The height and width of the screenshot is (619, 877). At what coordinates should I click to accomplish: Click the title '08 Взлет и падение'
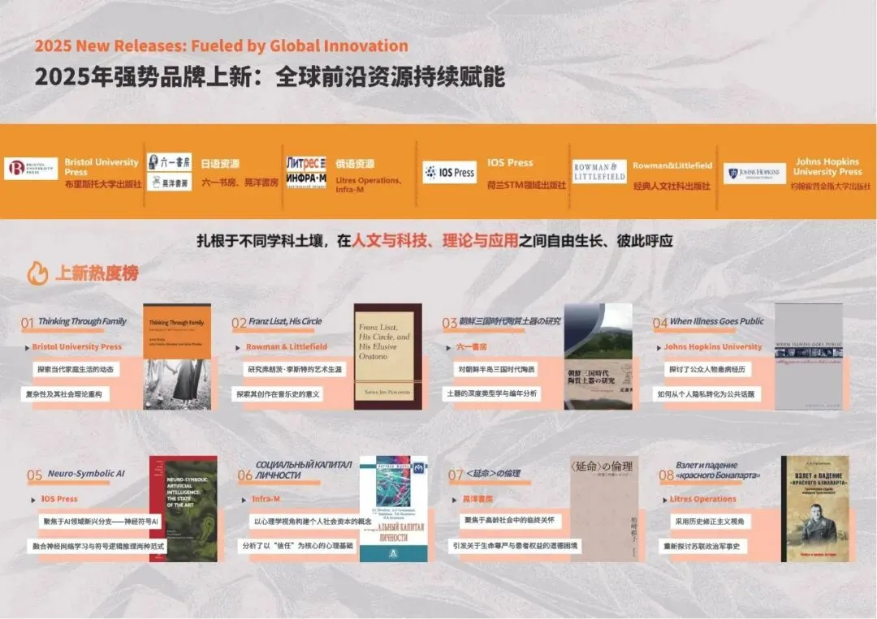[709, 471]
